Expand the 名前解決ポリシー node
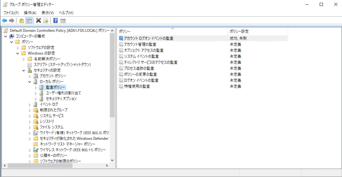This screenshot has height=177, width=342. (24, 59)
